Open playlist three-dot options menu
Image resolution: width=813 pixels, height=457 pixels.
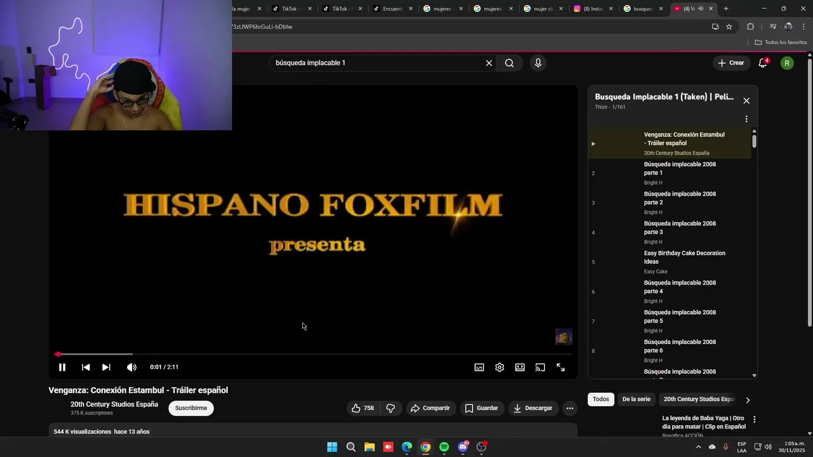click(x=746, y=119)
